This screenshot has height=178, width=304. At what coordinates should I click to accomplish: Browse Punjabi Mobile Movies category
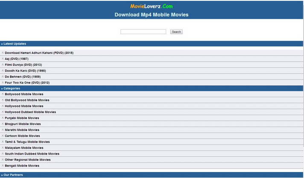tap(22, 118)
